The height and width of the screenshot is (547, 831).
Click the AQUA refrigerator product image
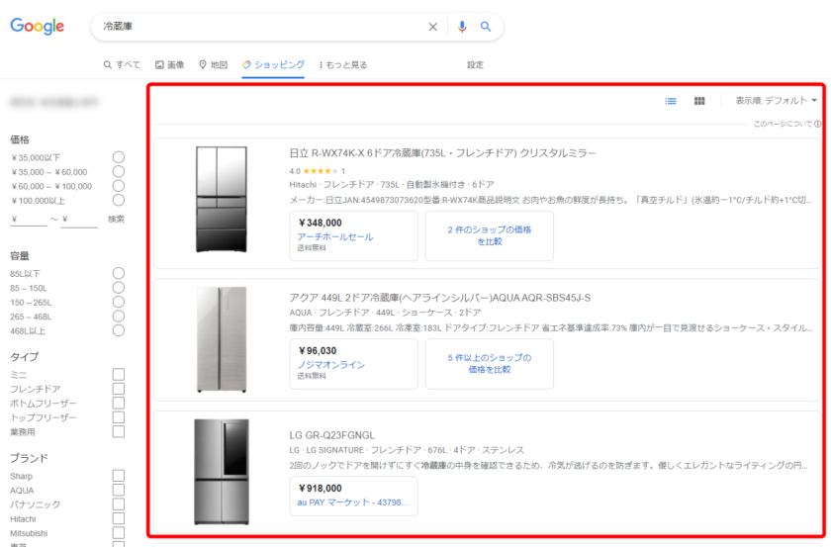221,339
